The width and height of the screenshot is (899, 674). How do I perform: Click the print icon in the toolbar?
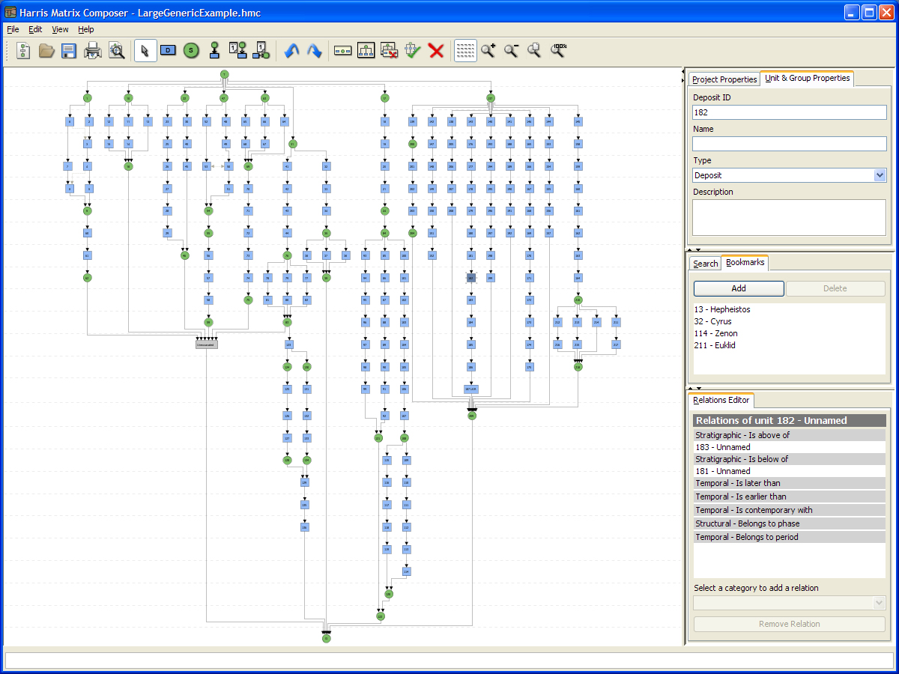(x=93, y=51)
